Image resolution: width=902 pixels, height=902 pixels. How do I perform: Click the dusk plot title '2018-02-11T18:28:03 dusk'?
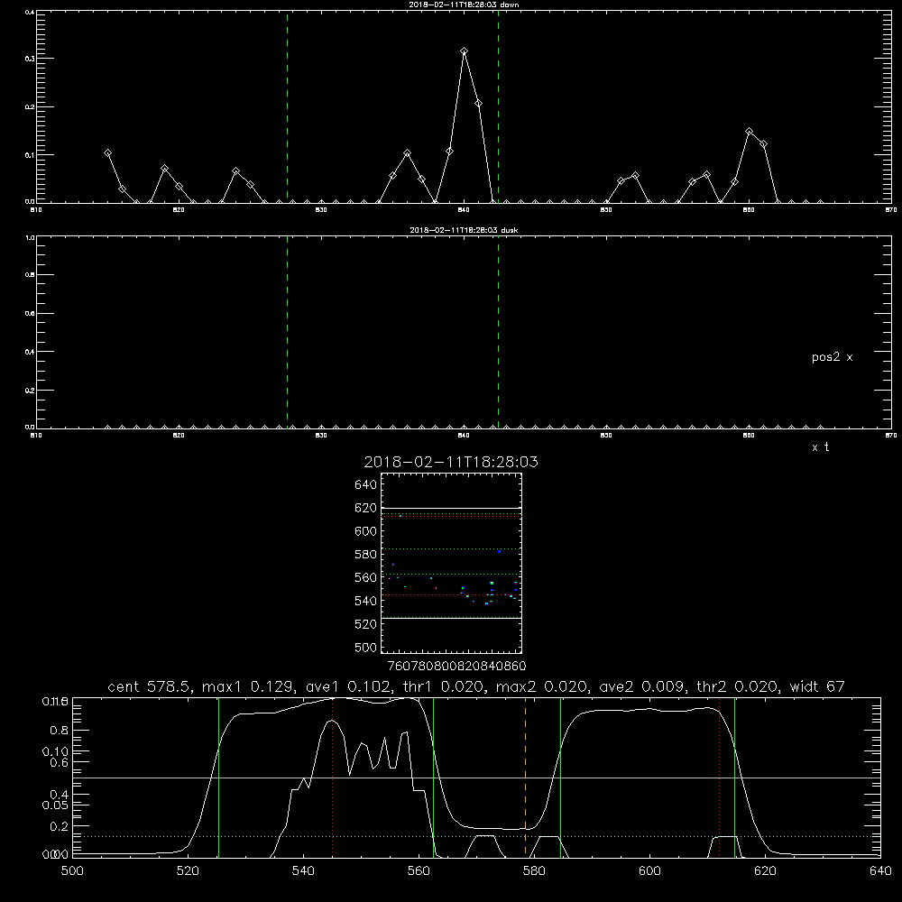pos(464,230)
